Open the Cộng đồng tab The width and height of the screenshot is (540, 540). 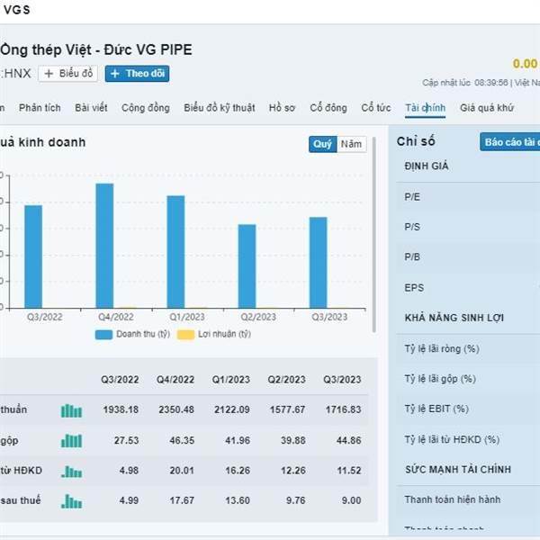145,108
